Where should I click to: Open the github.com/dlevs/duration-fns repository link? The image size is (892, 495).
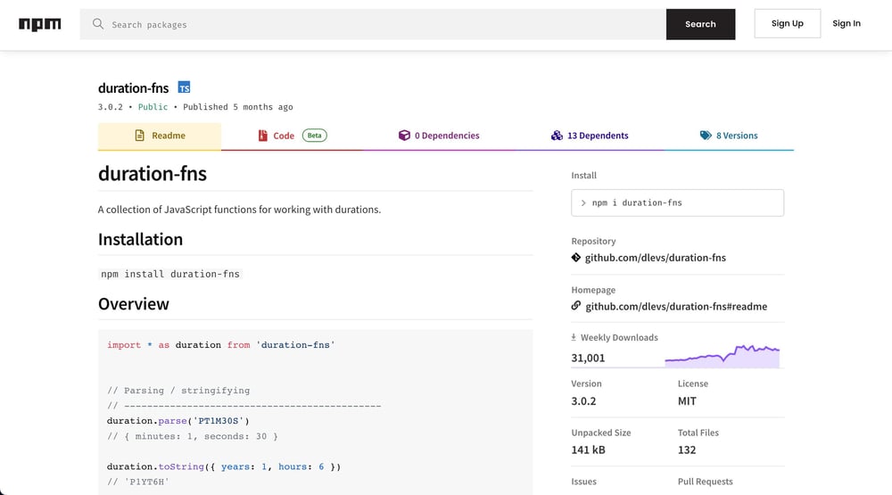(655, 258)
